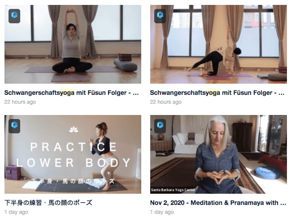Click '22 hours ago' under the seated-pose video

pyautogui.click(x=20, y=102)
